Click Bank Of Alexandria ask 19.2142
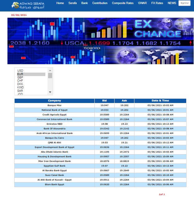This screenshot has width=194, height=197. click(x=124, y=128)
